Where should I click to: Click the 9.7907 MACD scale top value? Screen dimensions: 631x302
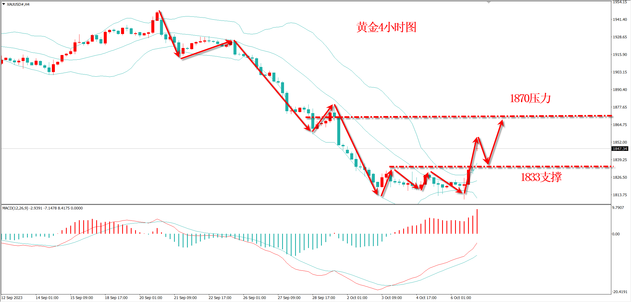coord(618,208)
